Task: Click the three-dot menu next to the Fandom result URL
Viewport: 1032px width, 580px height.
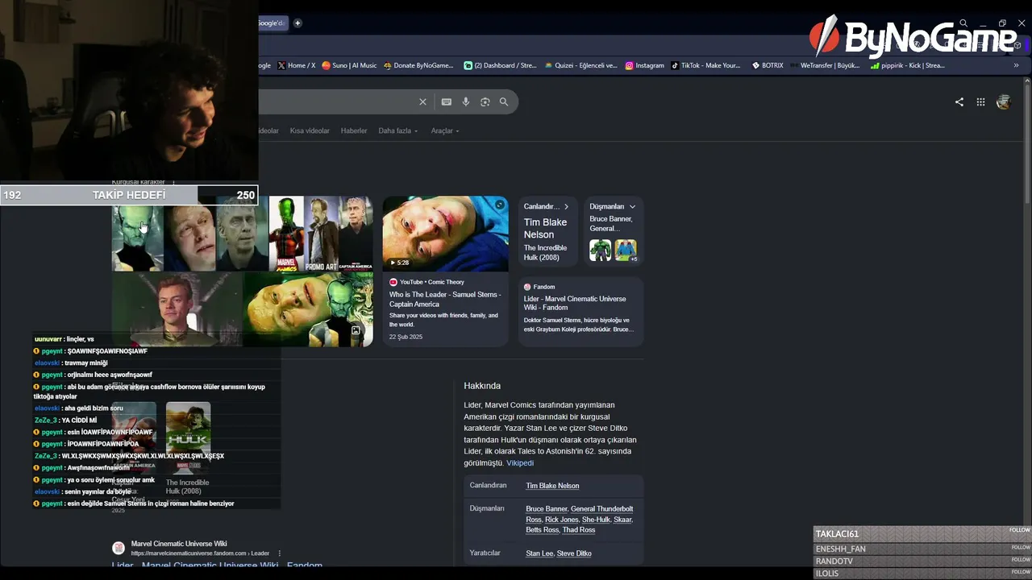Action: [x=280, y=553]
